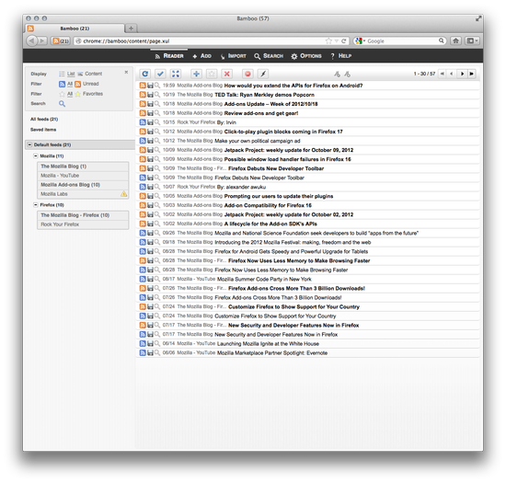This screenshot has width=506, height=483.
Task: Click the browser home button
Action: [455, 40]
